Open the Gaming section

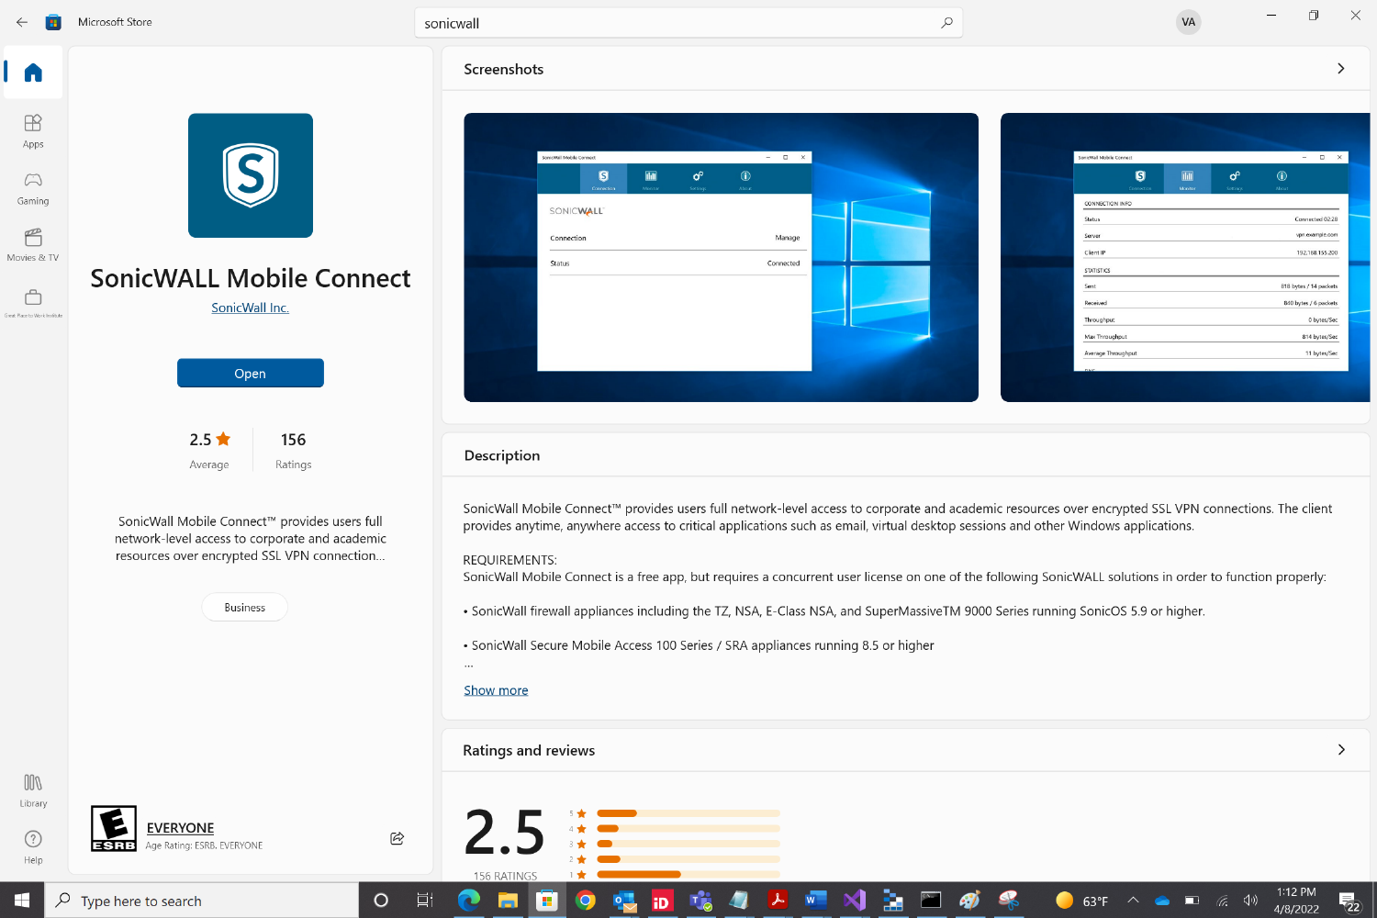coord(33,187)
